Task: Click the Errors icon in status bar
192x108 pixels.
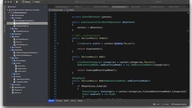Action: click(x=154, y=104)
